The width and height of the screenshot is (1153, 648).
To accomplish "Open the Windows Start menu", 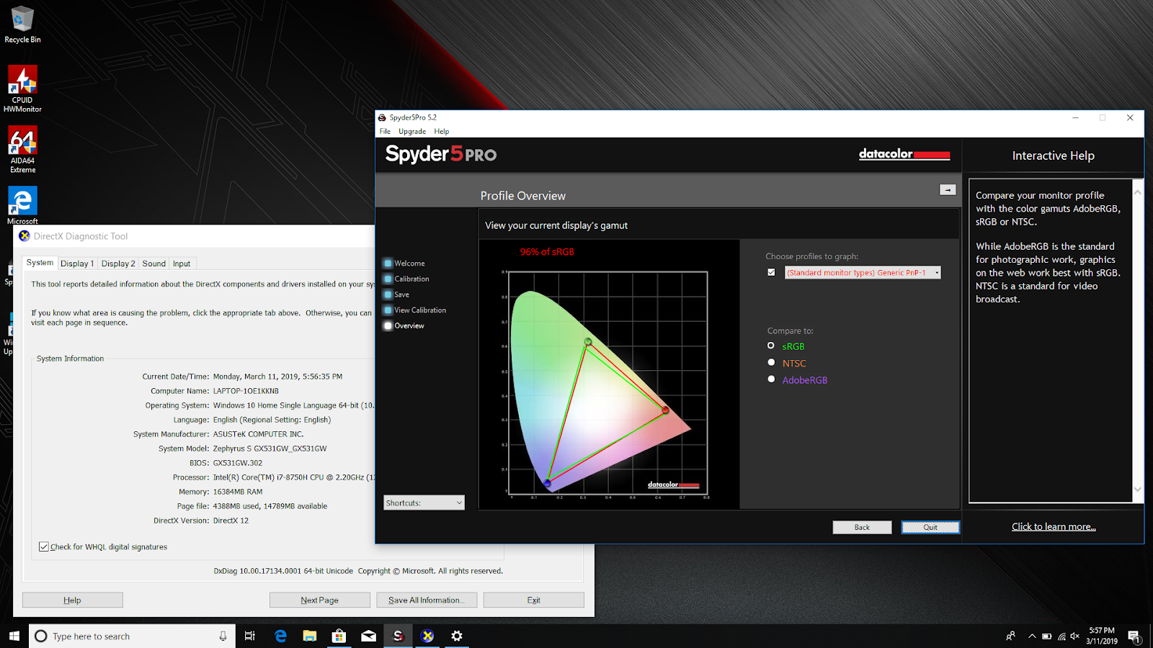I will click(x=14, y=636).
